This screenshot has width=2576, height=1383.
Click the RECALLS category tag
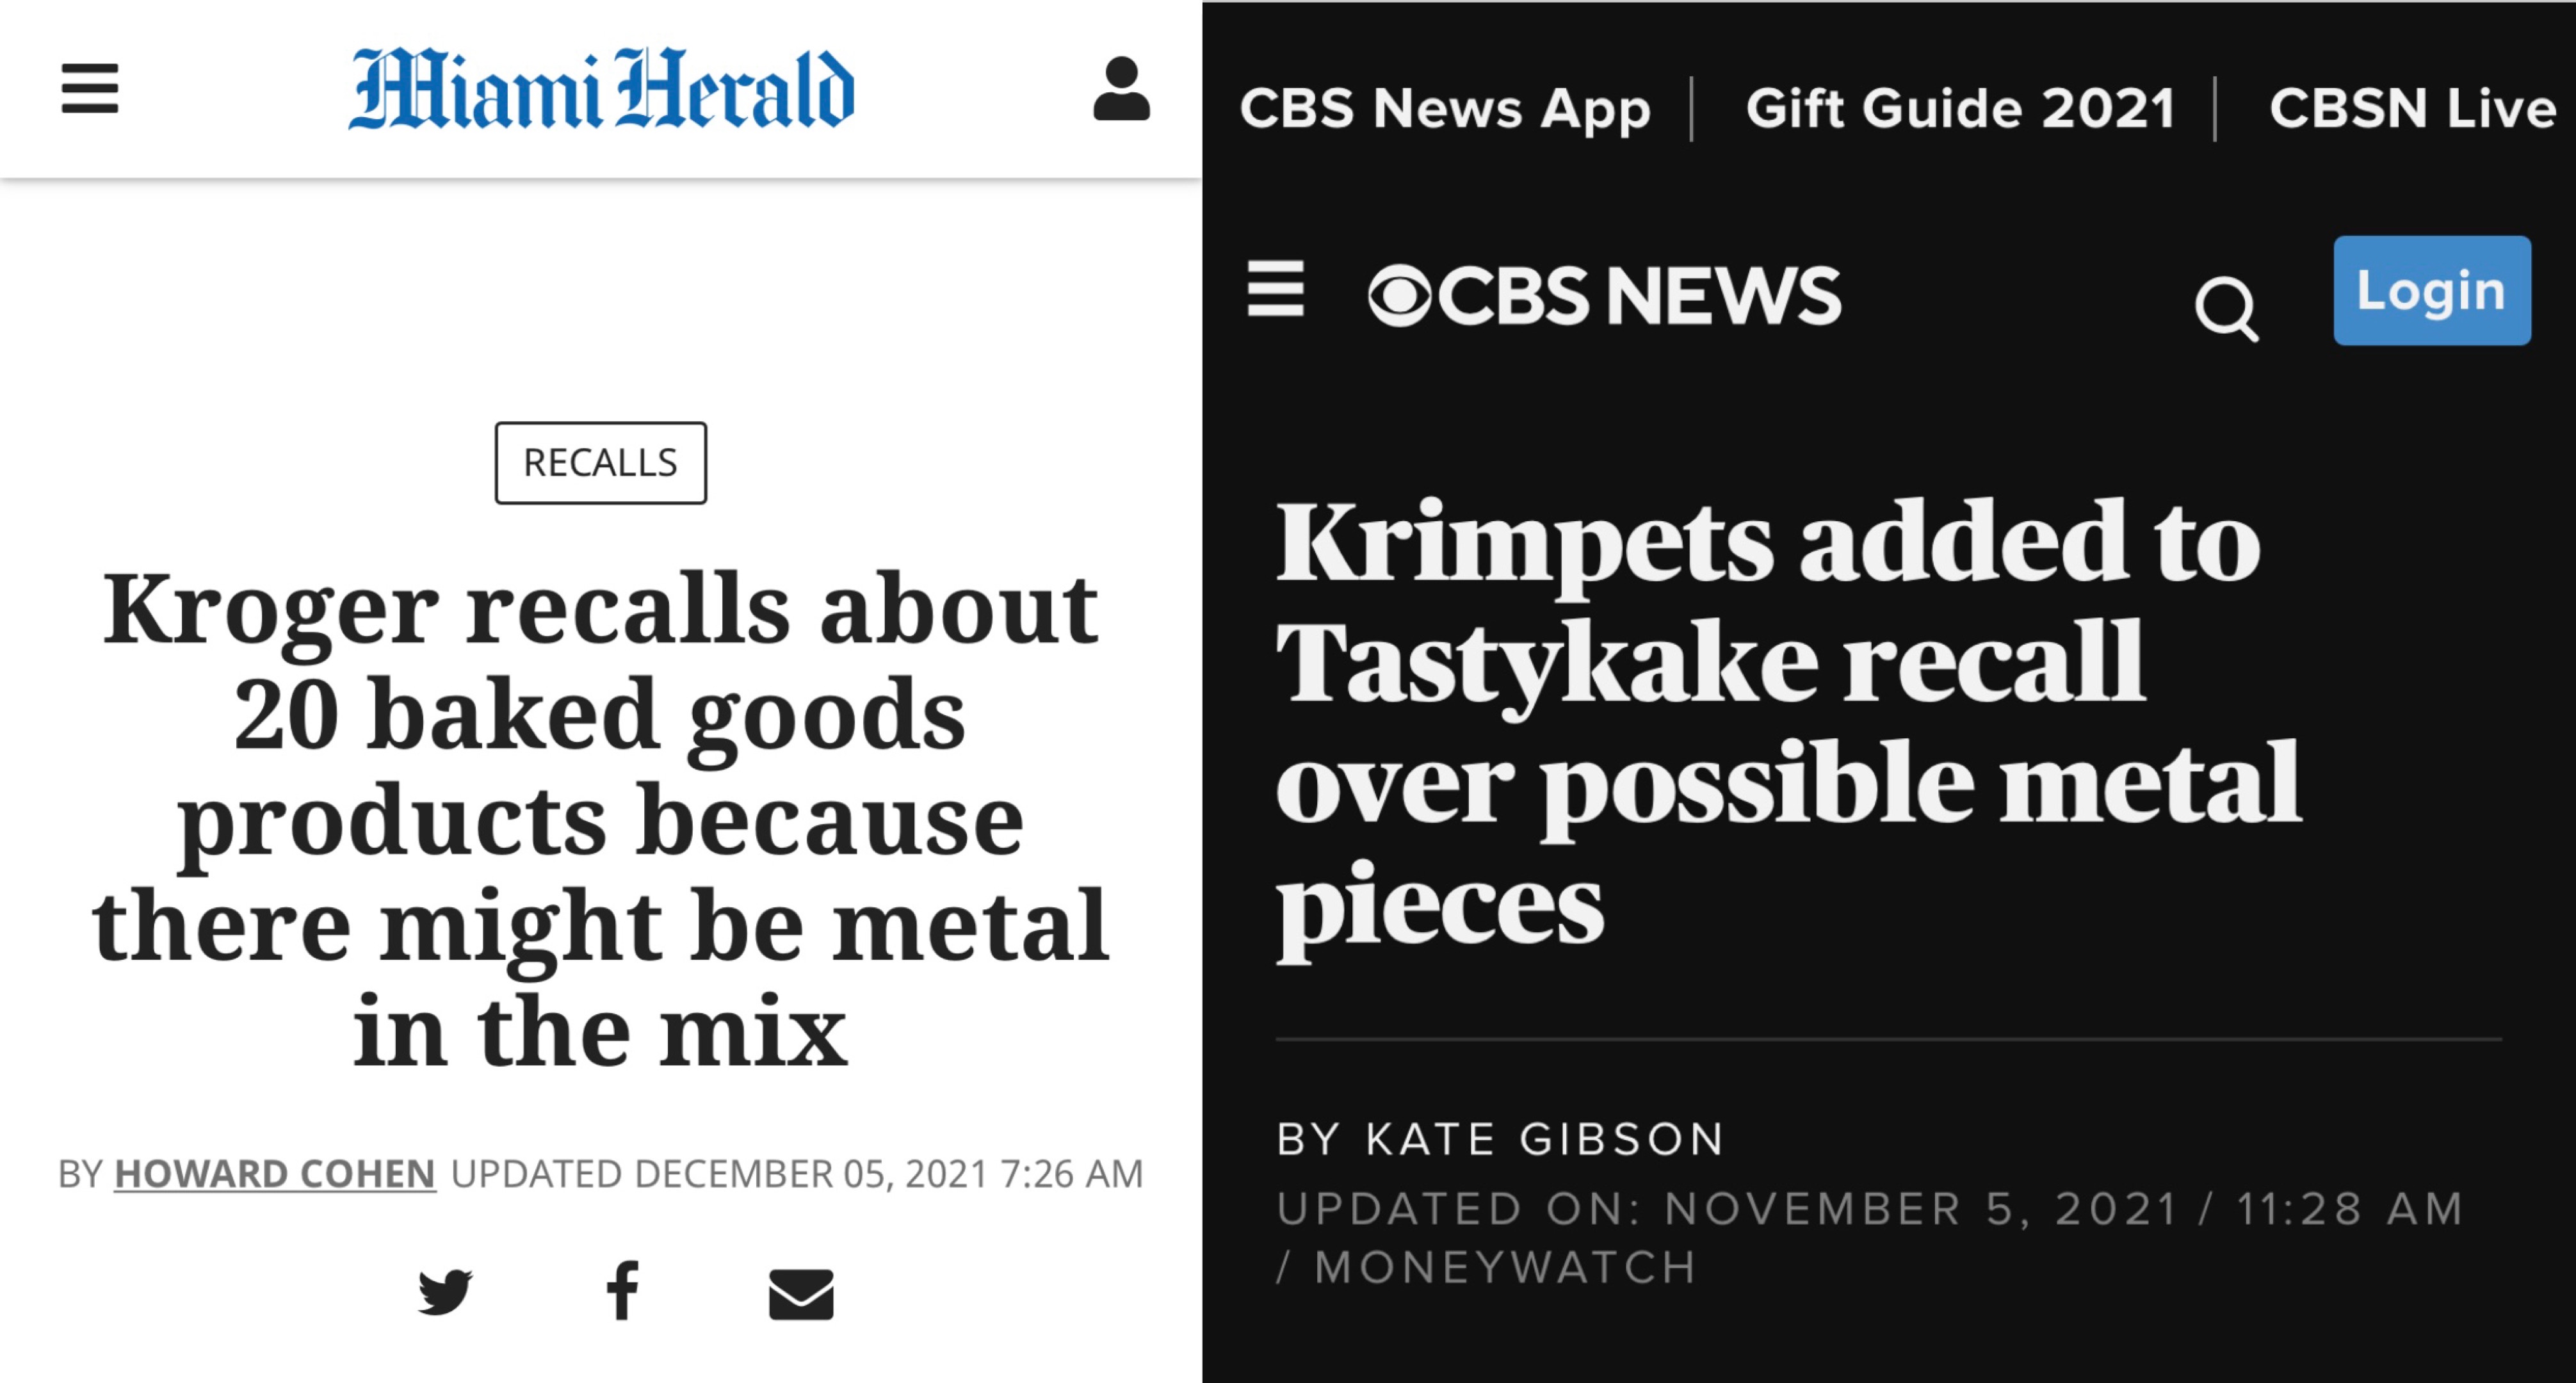pyautogui.click(x=601, y=463)
